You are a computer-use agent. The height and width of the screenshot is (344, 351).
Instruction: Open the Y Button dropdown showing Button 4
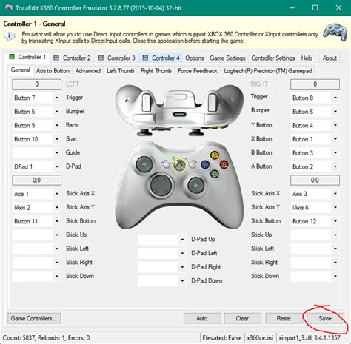coord(315,126)
